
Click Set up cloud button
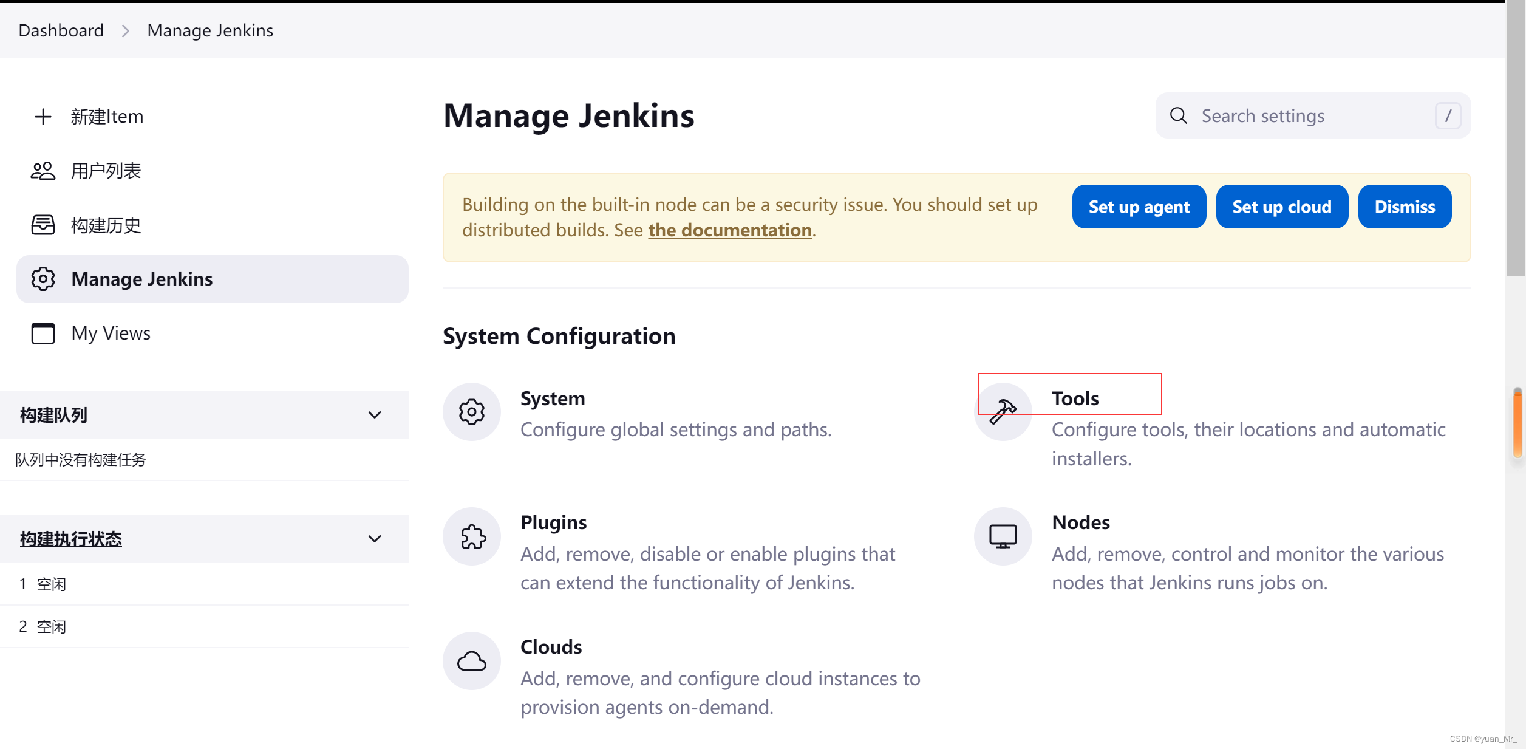(x=1282, y=207)
